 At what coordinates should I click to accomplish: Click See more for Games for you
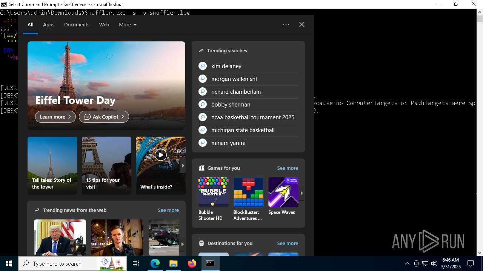(288, 168)
